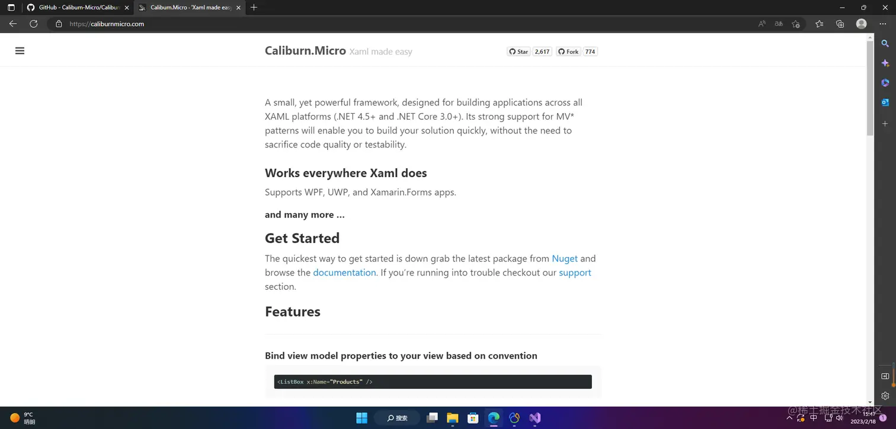Go back to the previous page
896x429 pixels.
click(x=13, y=24)
